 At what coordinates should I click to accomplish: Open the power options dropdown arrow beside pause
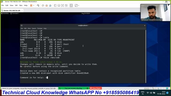(34, 5)
